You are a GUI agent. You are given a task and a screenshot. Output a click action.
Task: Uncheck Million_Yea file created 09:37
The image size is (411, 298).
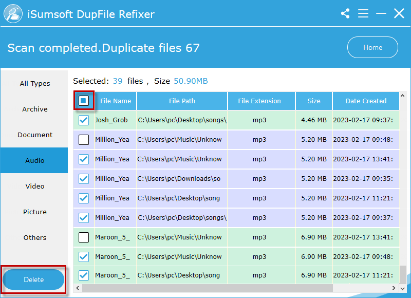(x=84, y=218)
